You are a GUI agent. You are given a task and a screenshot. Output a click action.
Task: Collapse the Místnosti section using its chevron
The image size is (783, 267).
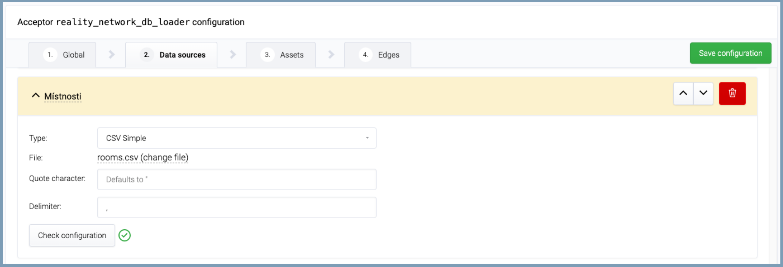click(x=35, y=96)
